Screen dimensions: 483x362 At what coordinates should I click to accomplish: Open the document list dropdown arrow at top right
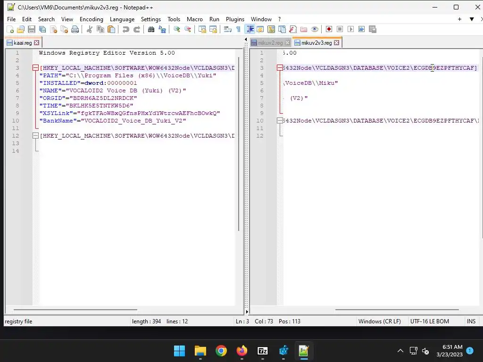click(x=472, y=19)
